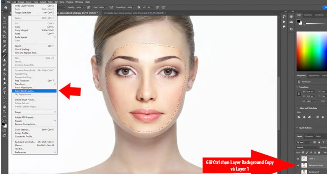The height and width of the screenshot is (174, 327).
Task: Select the Move tool
Action: (x=4, y=18)
